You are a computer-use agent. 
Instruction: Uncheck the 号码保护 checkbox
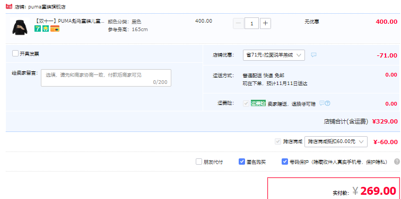285,162
